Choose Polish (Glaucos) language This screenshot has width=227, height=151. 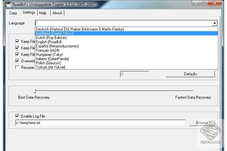click(127, 63)
